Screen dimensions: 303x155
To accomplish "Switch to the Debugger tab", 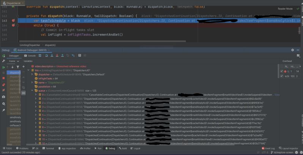I will point(14,56).
